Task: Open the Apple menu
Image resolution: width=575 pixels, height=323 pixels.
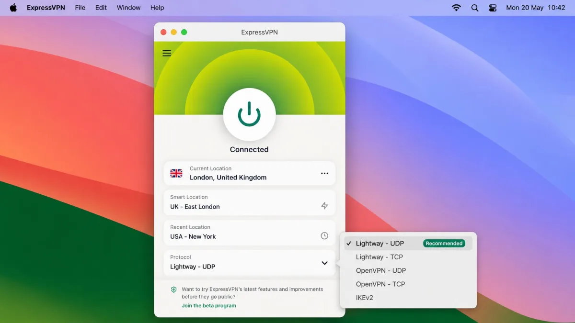Action: (13, 8)
